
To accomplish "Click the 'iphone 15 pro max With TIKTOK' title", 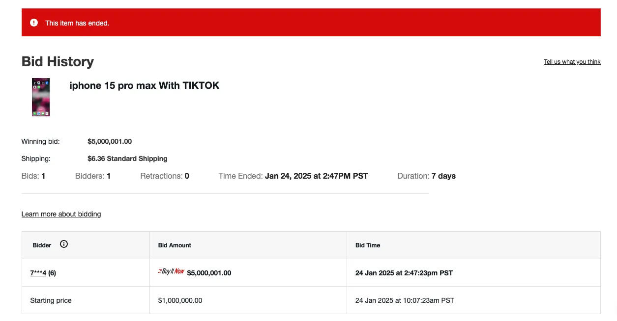I will (145, 86).
